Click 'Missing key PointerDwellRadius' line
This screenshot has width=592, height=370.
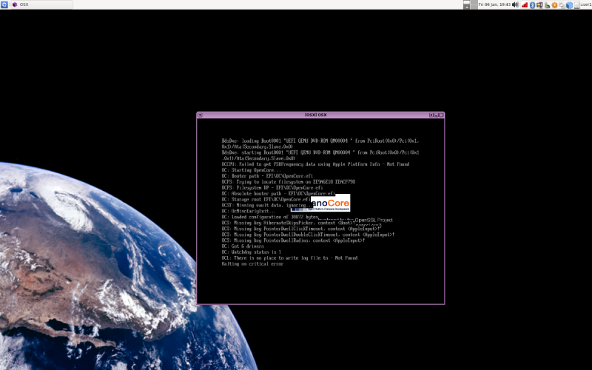293,240
